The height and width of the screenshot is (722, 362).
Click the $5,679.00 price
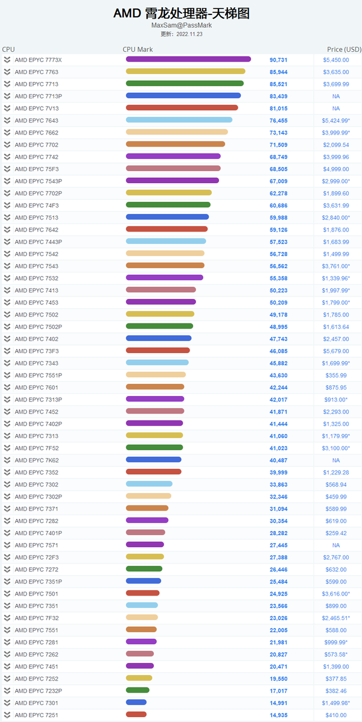tap(335, 351)
